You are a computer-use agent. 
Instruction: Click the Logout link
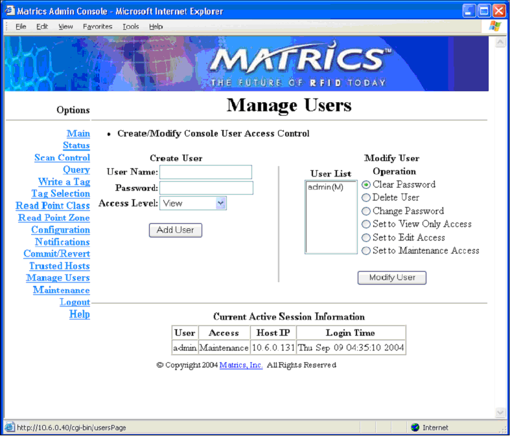75,302
